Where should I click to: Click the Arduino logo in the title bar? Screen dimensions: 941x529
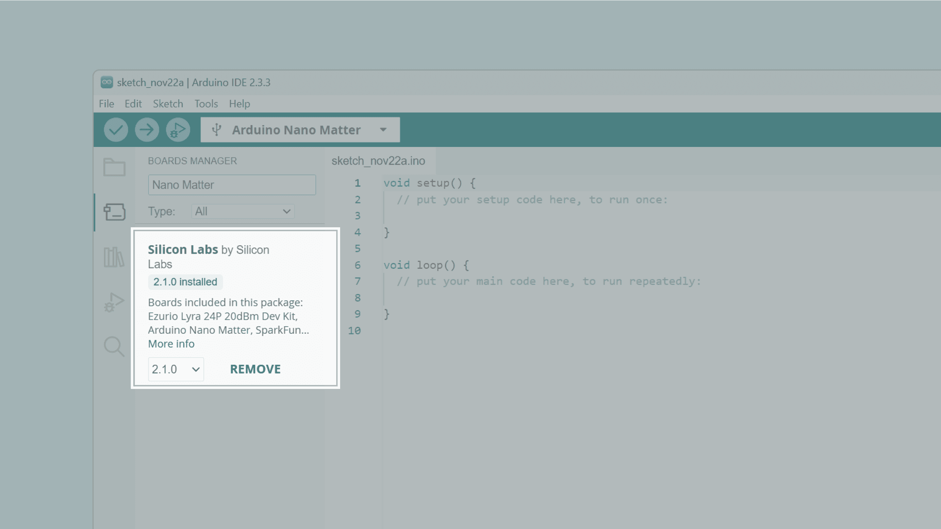[x=107, y=83]
